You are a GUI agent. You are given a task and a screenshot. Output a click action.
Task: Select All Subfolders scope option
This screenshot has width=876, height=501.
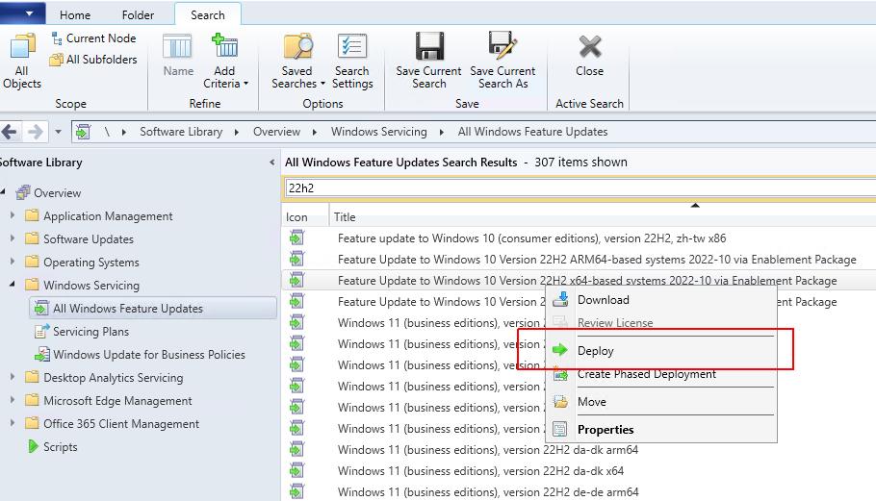[93, 59]
